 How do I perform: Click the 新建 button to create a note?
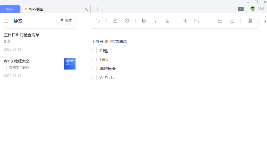(66, 21)
